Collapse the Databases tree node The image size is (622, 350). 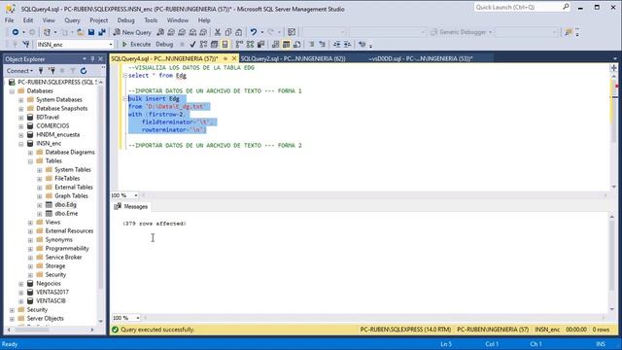[12, 91]
